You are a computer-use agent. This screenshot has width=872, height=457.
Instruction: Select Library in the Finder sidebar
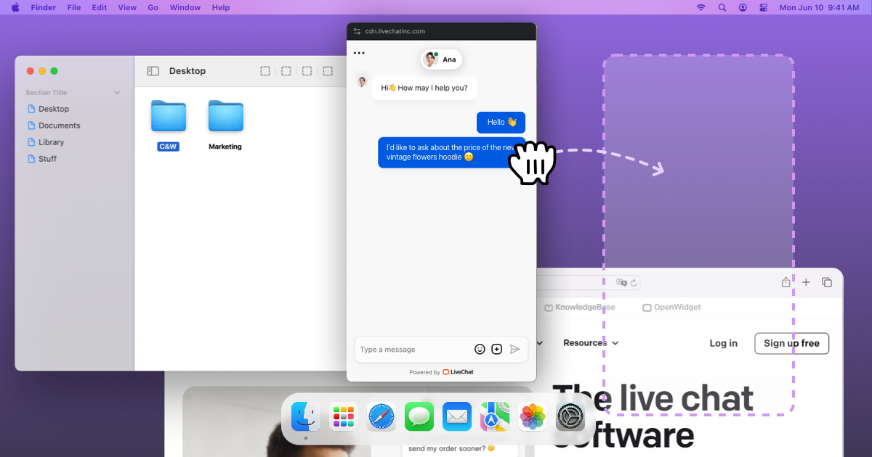click(51, 142)
